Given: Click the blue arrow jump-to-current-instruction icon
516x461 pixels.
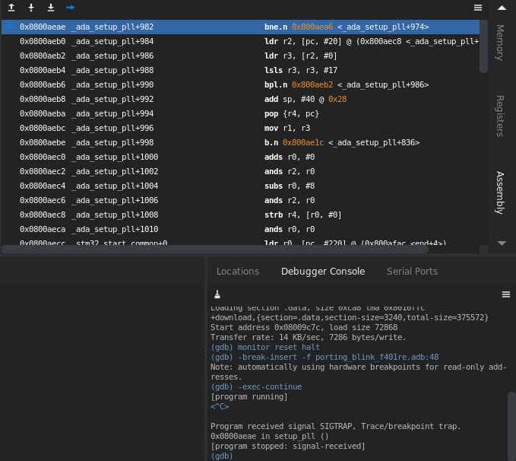Looking at the screenshot, I should point(71,8).
